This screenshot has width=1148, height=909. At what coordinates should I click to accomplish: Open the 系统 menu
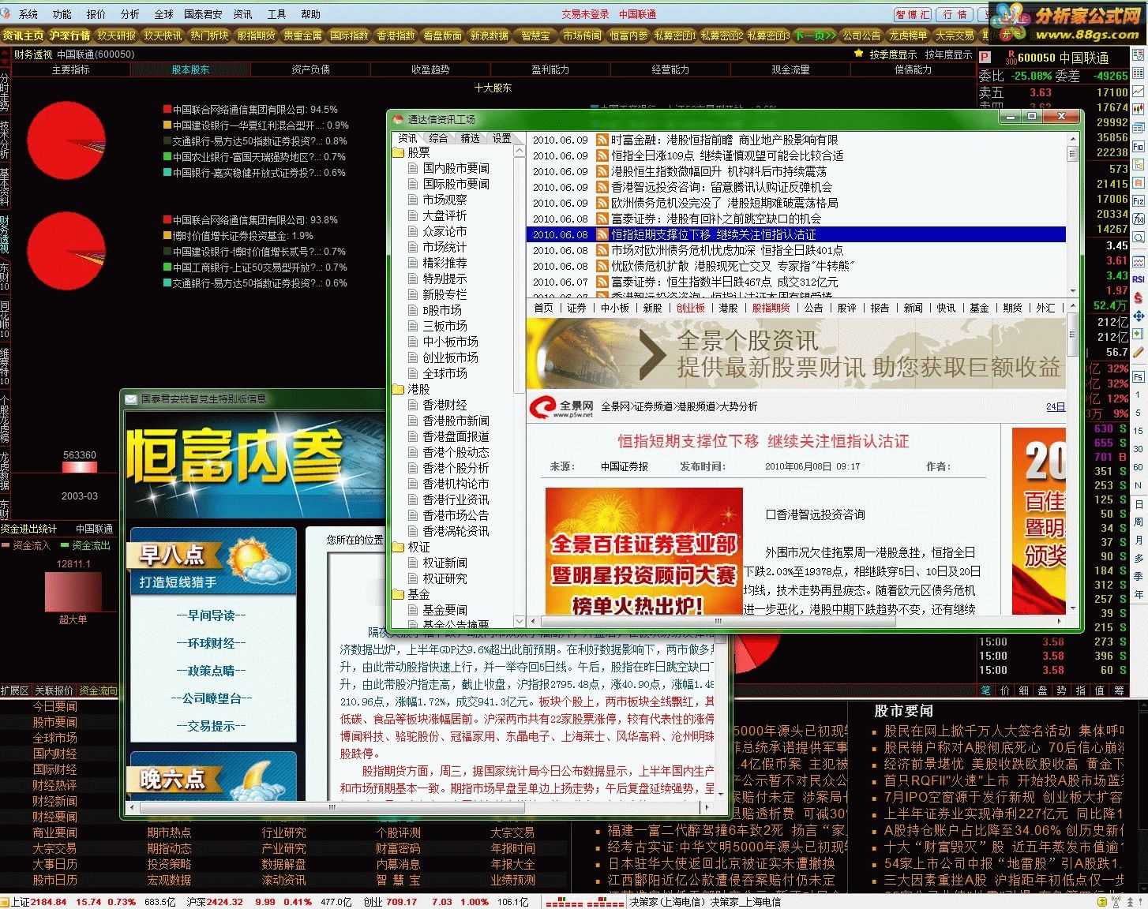(28, 14)
